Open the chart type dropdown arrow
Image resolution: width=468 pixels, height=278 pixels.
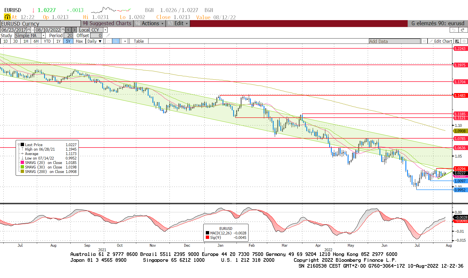click(x=125, y=41)
